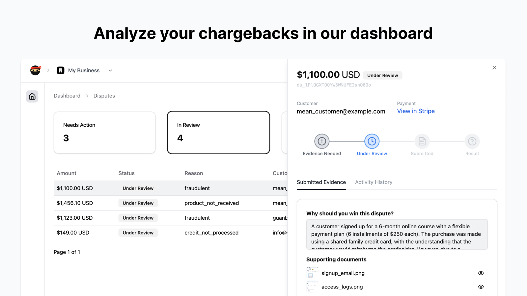Viewport: 527px width, 296px height.
Task: Preview the signup_email.png document
Action: click(x=481, y=273)
